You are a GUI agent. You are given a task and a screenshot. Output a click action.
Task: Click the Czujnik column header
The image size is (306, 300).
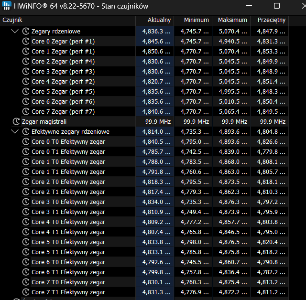67,20
